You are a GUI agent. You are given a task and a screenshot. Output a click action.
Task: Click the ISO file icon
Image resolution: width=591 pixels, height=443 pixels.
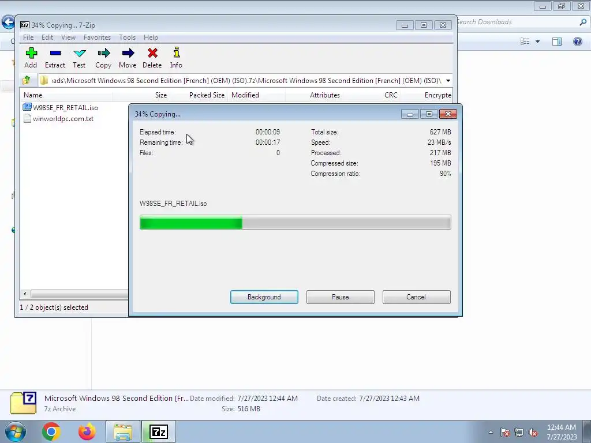[x=27, y=107]
